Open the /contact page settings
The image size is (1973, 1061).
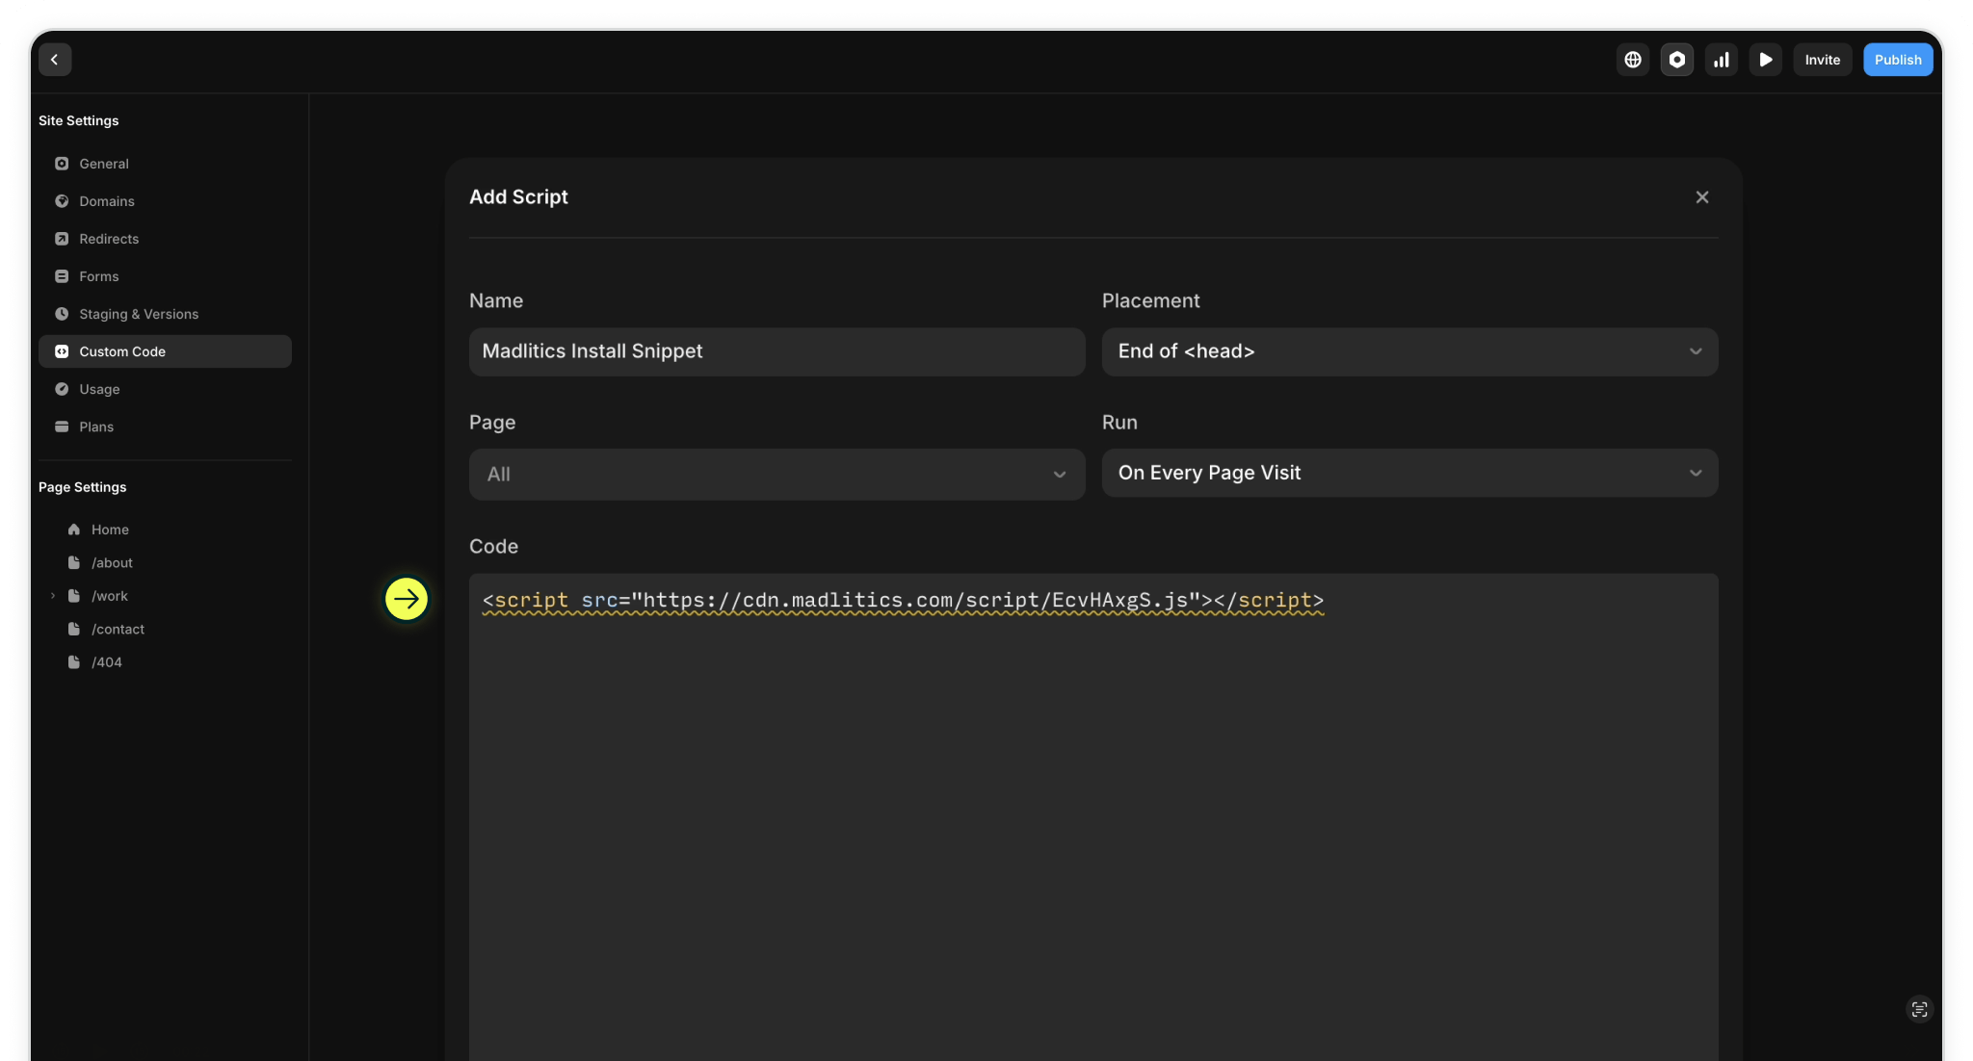pos(118,629)
